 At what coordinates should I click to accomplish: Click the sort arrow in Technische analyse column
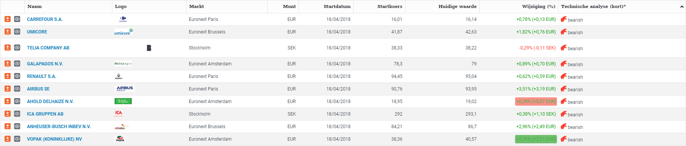pos(681,7)
